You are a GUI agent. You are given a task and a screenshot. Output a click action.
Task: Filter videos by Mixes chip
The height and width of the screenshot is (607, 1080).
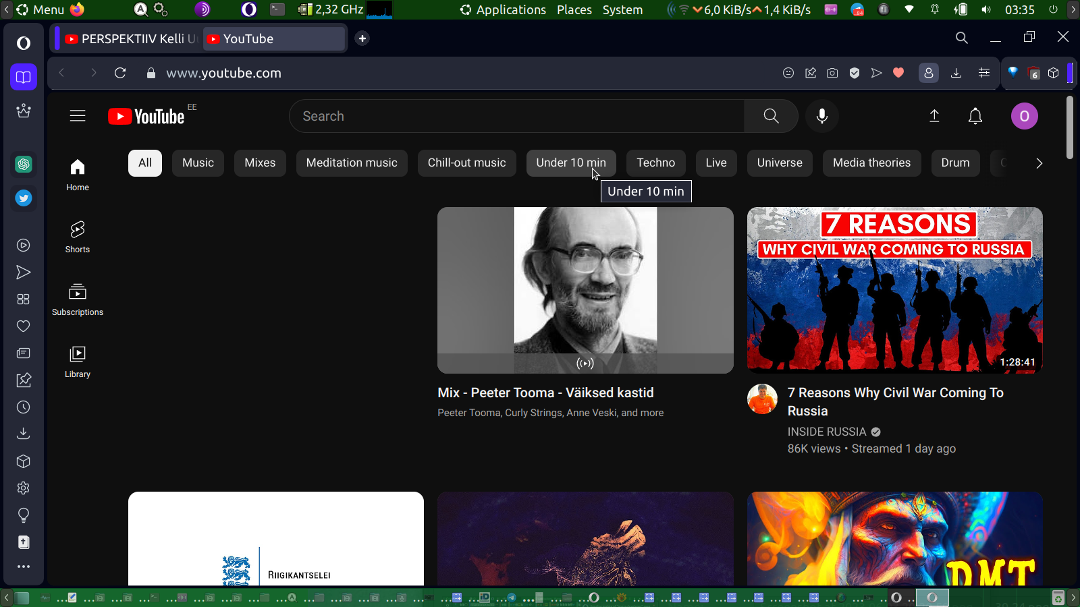click(260, 163)
